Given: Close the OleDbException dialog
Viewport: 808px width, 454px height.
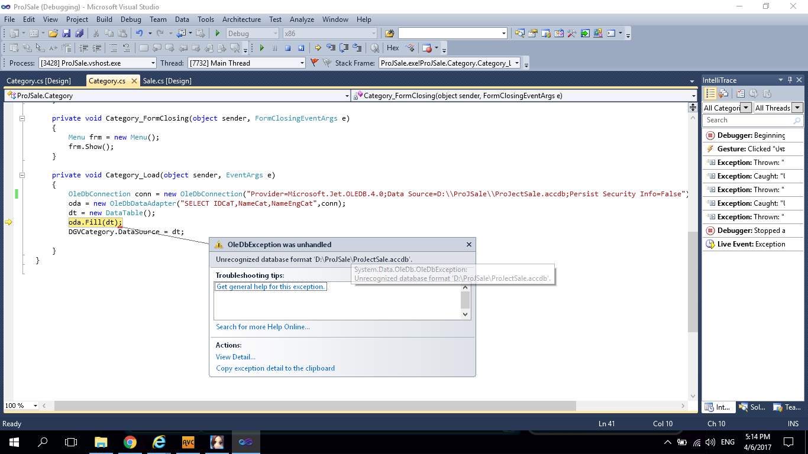Looking at the screenshot, I should [469, 244].
